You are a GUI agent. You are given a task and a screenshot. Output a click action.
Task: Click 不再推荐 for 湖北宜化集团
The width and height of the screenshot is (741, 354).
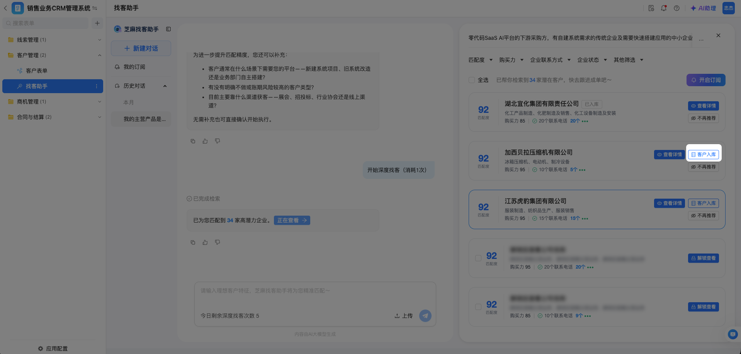703,118
